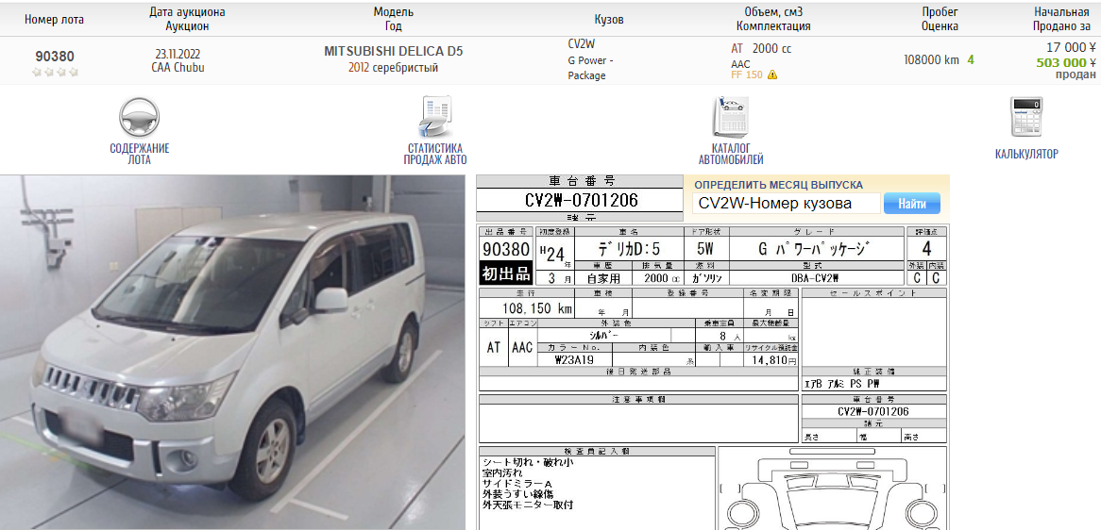
Task: Click the 108000 km mileage value
Action: click(x=931, y=60)
